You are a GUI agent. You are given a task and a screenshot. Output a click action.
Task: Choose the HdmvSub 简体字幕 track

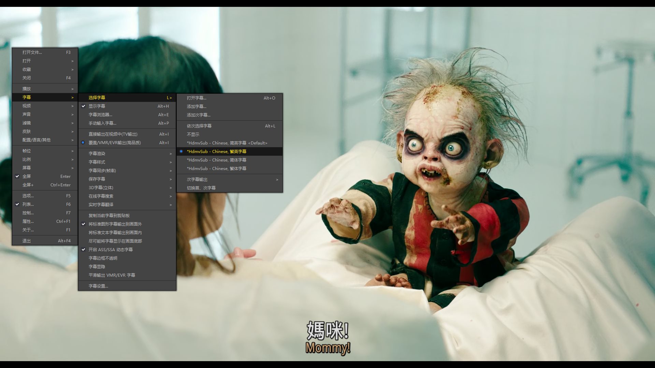tap(216, 160)
